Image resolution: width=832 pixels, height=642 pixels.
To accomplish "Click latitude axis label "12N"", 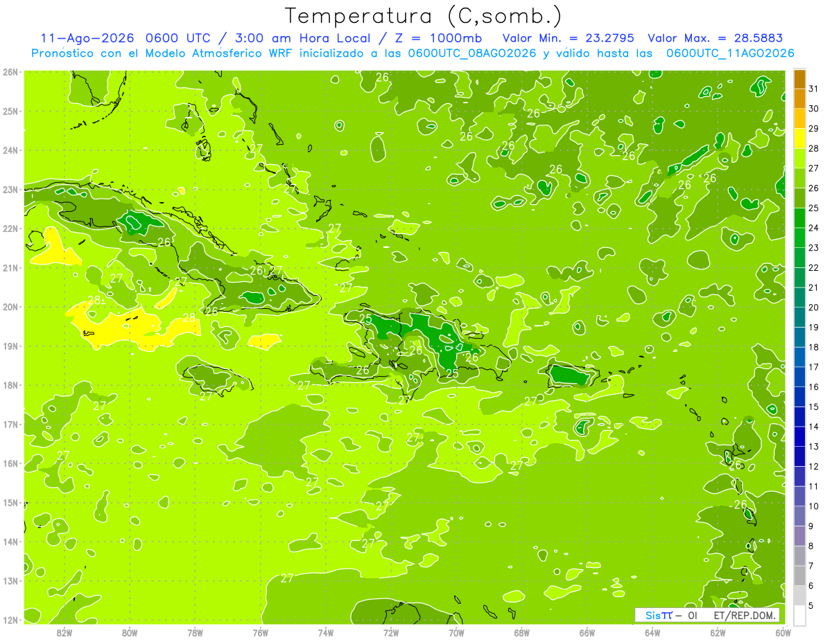I will click(11, 620).
